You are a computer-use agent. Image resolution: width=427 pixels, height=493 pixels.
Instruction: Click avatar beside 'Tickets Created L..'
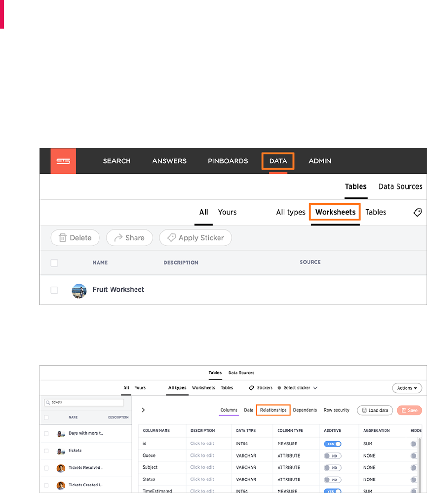[x=61, y=486]
